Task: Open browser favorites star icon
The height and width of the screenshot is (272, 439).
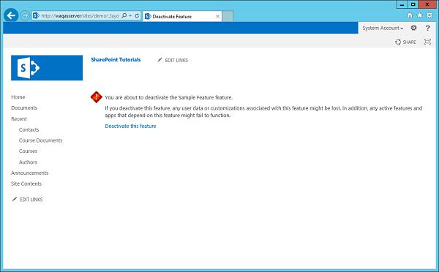Action: 419,15
